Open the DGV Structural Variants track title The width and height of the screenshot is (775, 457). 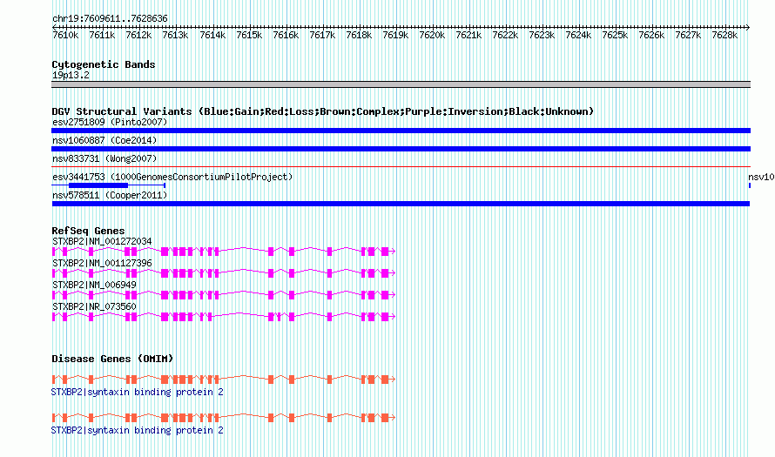point(323,111)
